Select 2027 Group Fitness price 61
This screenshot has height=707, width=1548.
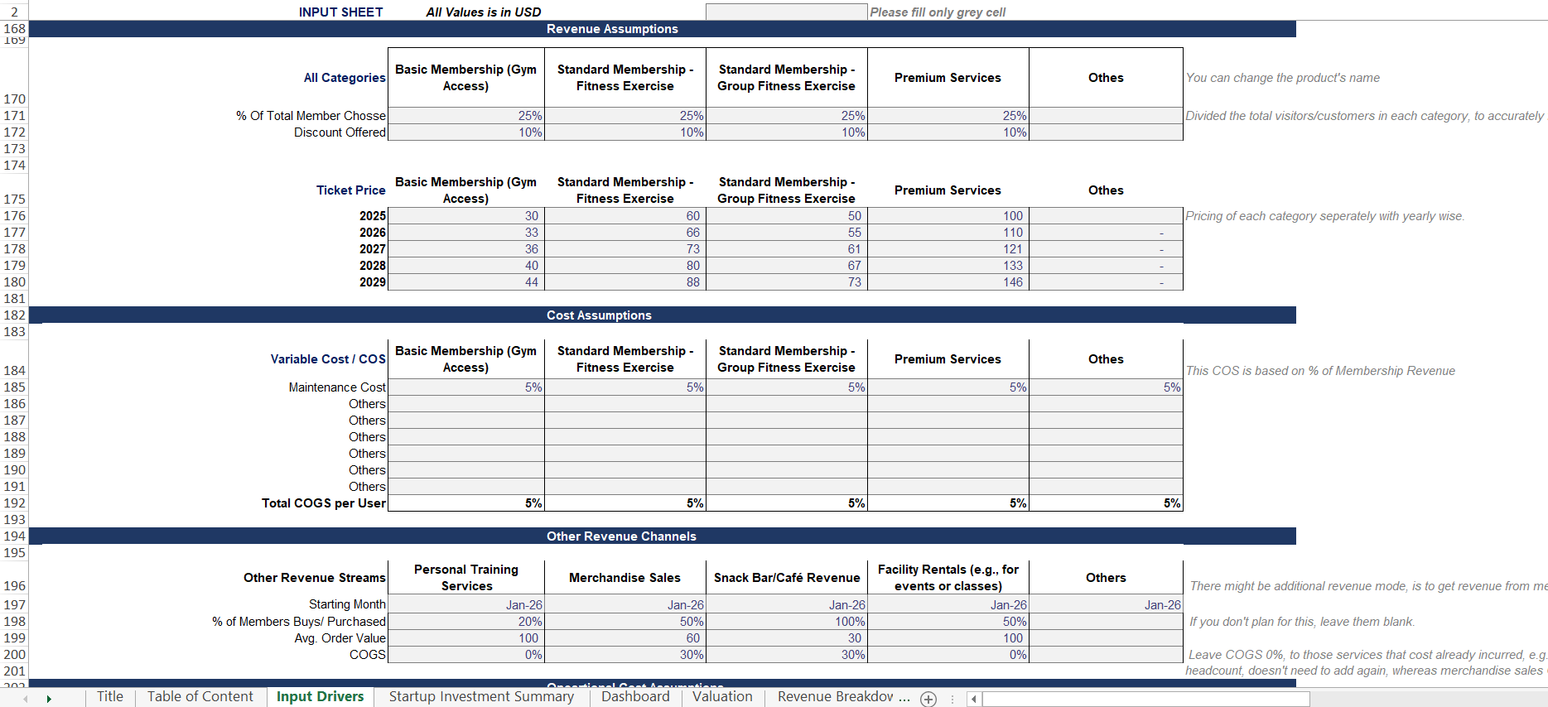click(787, 249)
